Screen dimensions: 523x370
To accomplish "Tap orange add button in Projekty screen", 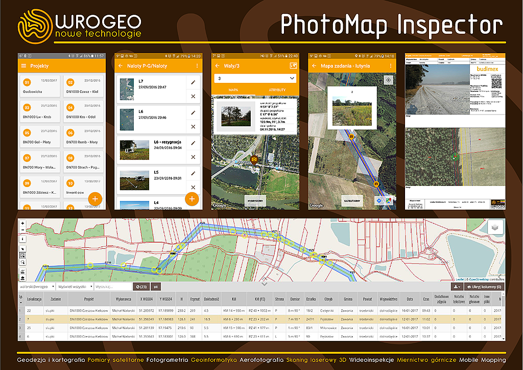I will (95, 198).
